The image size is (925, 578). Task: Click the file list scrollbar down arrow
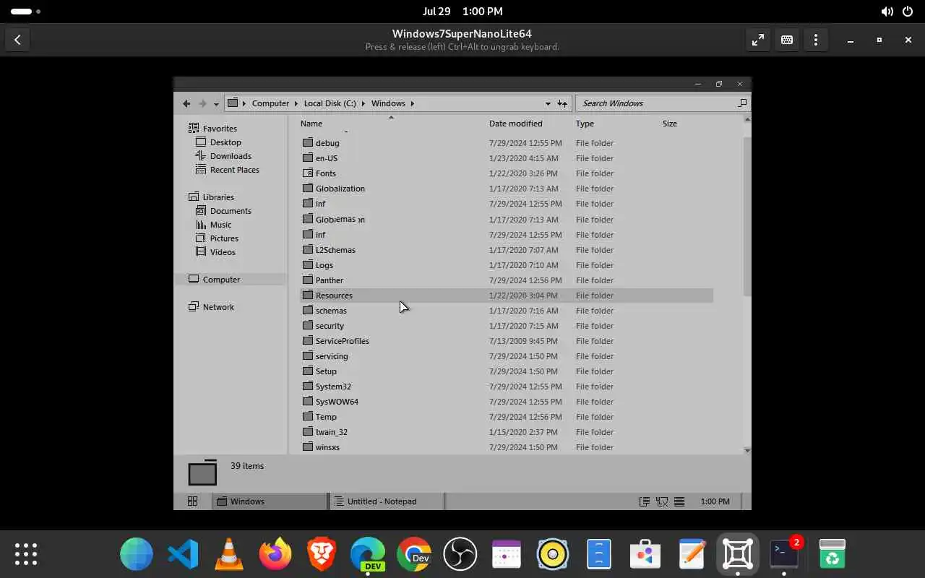(747, 450)
